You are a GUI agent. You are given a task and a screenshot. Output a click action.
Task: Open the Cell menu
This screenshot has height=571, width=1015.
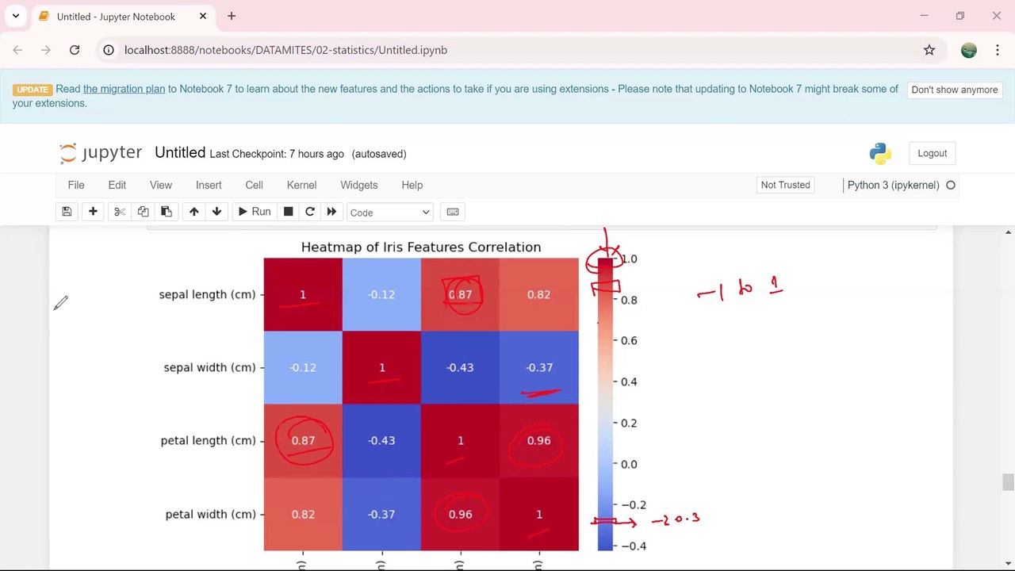point(254,185)
